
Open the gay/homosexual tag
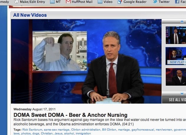(x=143, y=130)
